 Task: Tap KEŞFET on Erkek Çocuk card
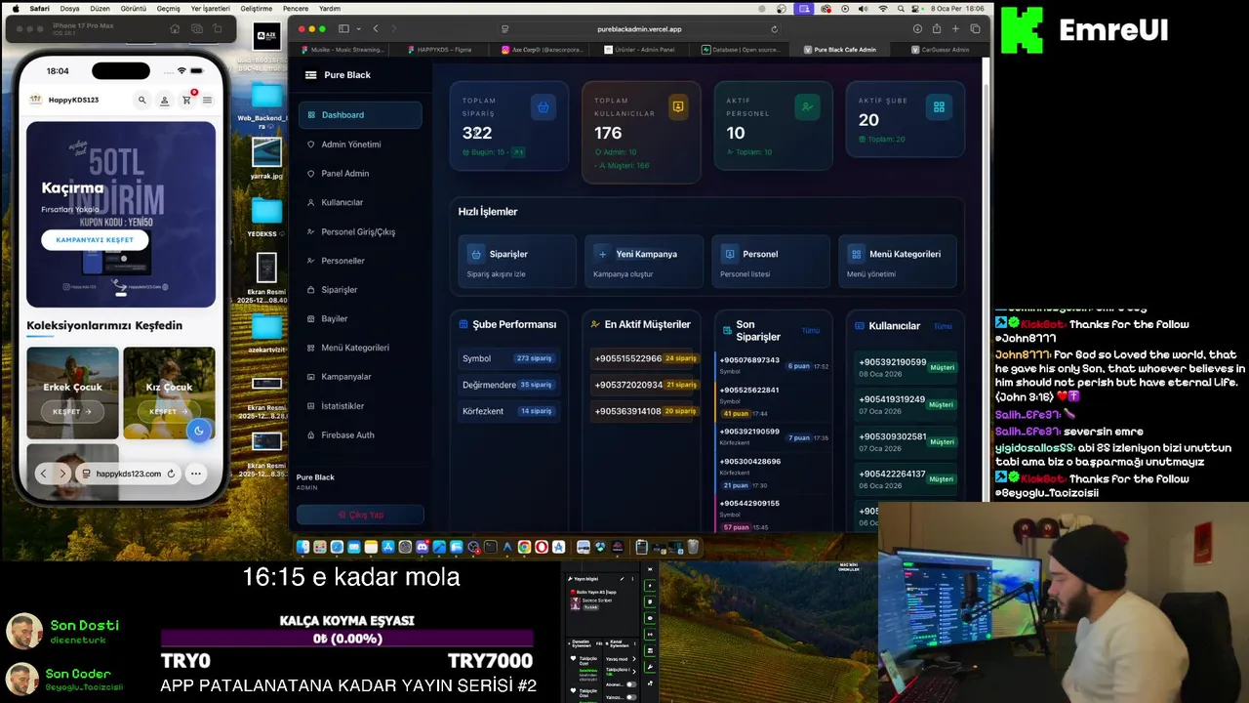click(72, 411)
